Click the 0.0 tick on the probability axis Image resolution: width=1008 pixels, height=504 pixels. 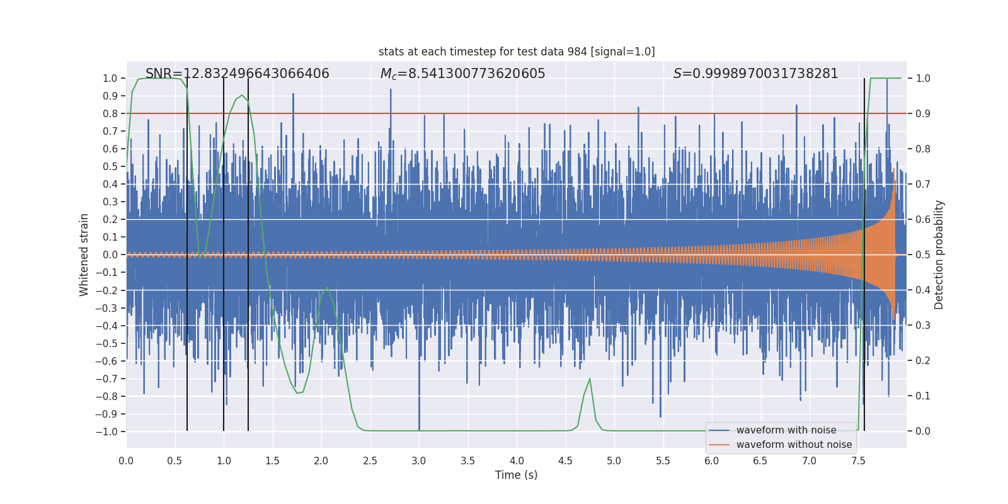click(x=923, y=432)
